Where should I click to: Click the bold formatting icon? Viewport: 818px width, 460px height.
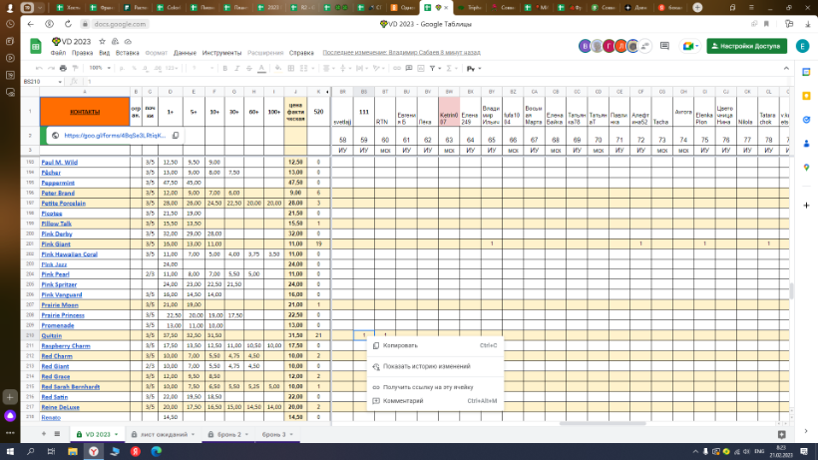[x=225, y=68]
